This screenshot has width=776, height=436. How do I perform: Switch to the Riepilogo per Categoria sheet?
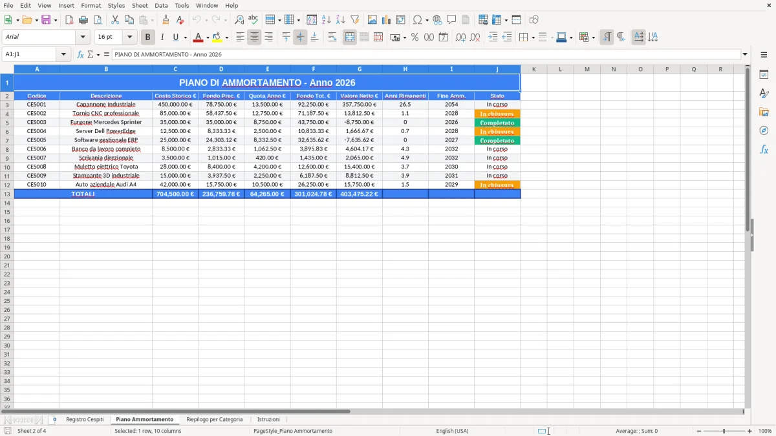tap(215, 419)
